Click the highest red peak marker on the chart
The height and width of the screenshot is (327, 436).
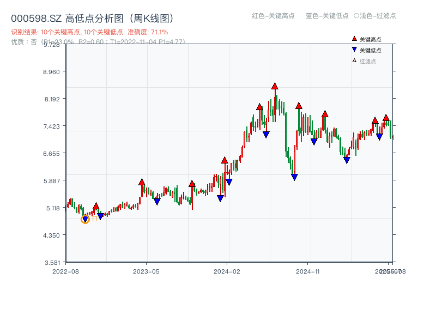click(x=275, y=86)
